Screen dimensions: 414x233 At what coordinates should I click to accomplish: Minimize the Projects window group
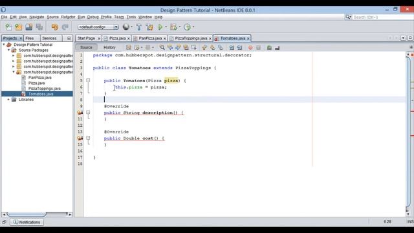pyautogui.click(x=69, y=38)
